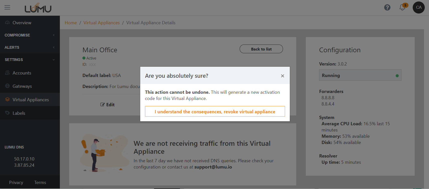
Task: Click the 'Are you absolutely sure?' title
Action: [177, 76]
